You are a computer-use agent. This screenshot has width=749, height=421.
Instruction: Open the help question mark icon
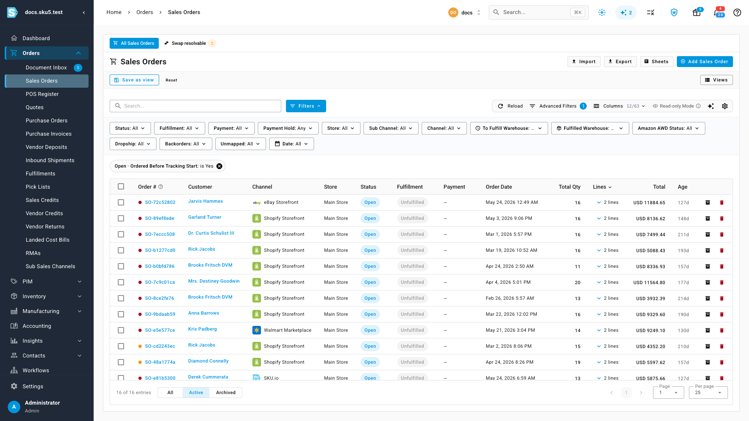[x=737, y=12]
